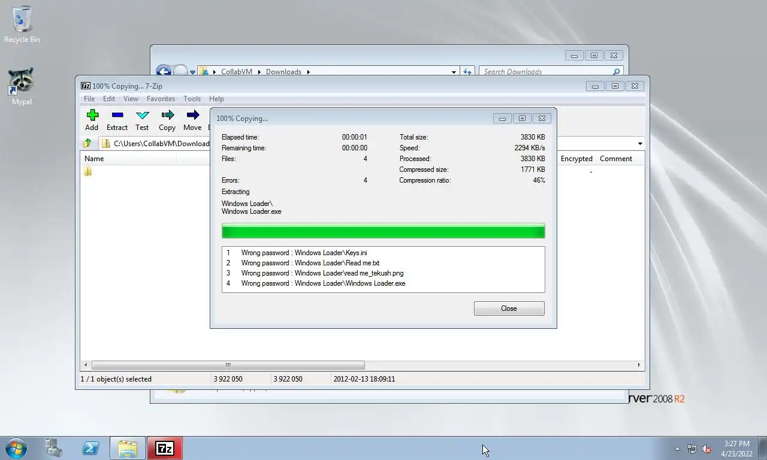Click the Add toolbar icon in 7-Zip
This screenshot has height=460, width=767.
92,120
